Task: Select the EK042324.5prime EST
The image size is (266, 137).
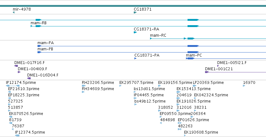Action: pos(195,98)
